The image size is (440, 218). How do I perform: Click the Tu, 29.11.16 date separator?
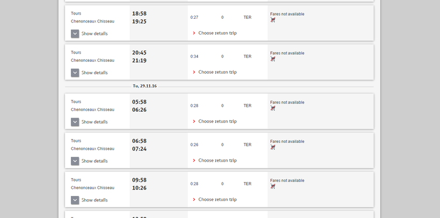pos(145,86)
